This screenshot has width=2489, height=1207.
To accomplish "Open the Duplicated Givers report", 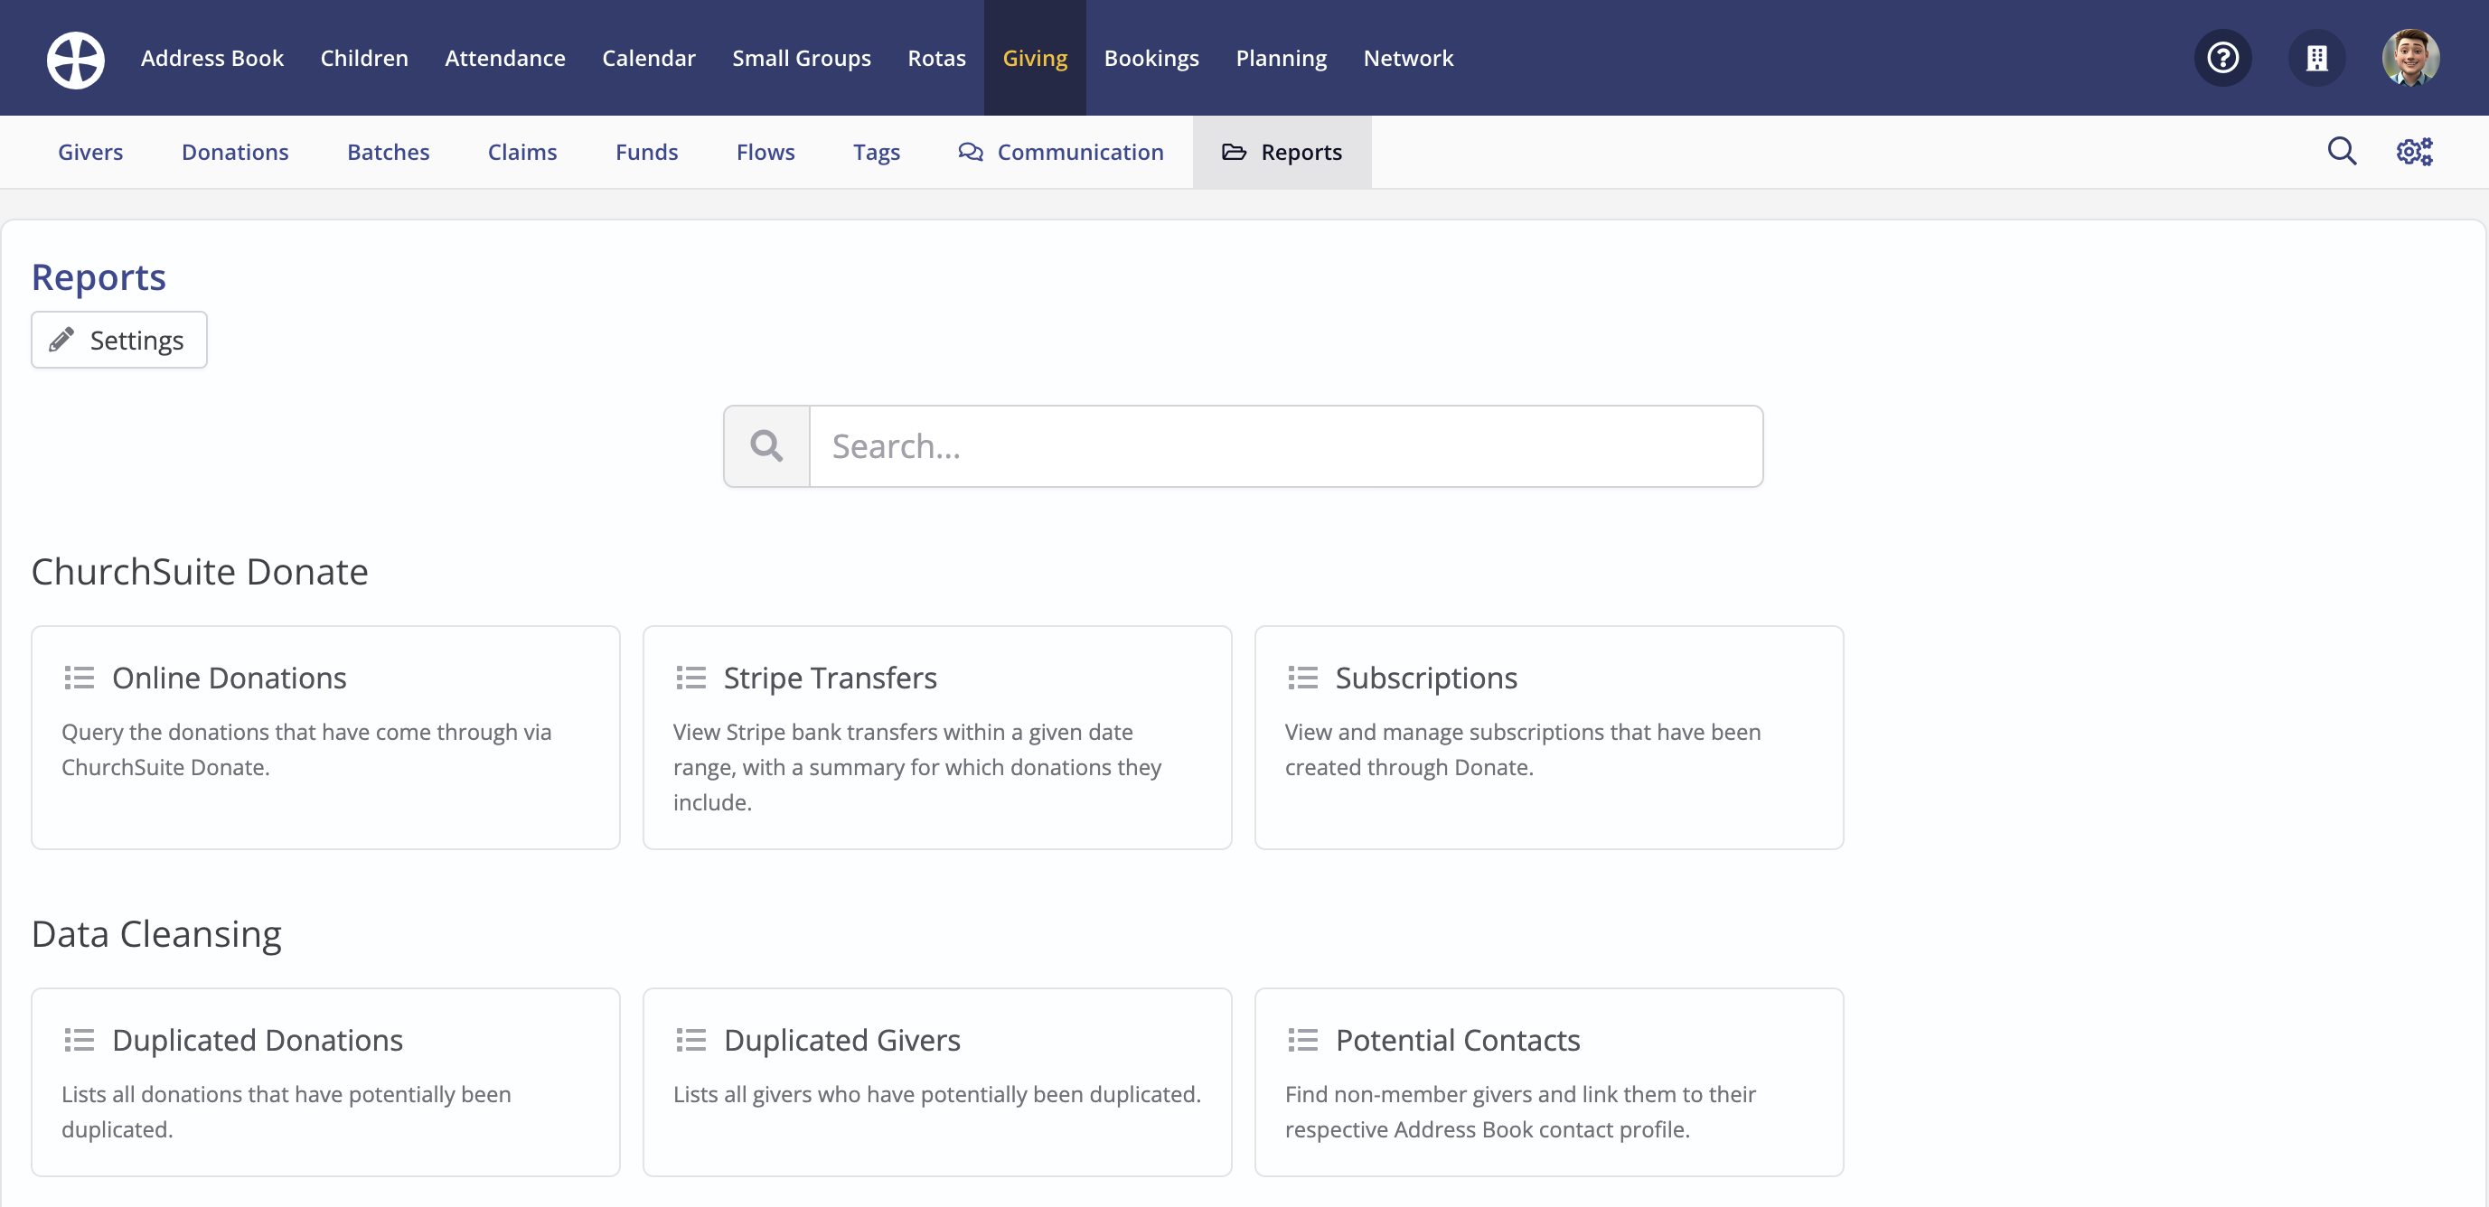I will [937, 1082].
